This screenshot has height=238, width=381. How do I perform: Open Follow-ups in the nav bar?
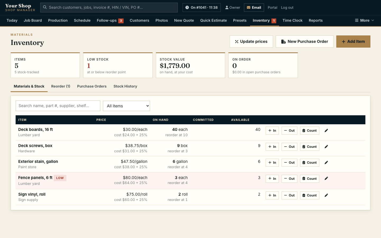110,20
